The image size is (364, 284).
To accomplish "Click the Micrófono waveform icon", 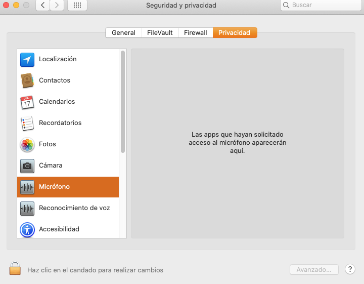I will (27, 187).
